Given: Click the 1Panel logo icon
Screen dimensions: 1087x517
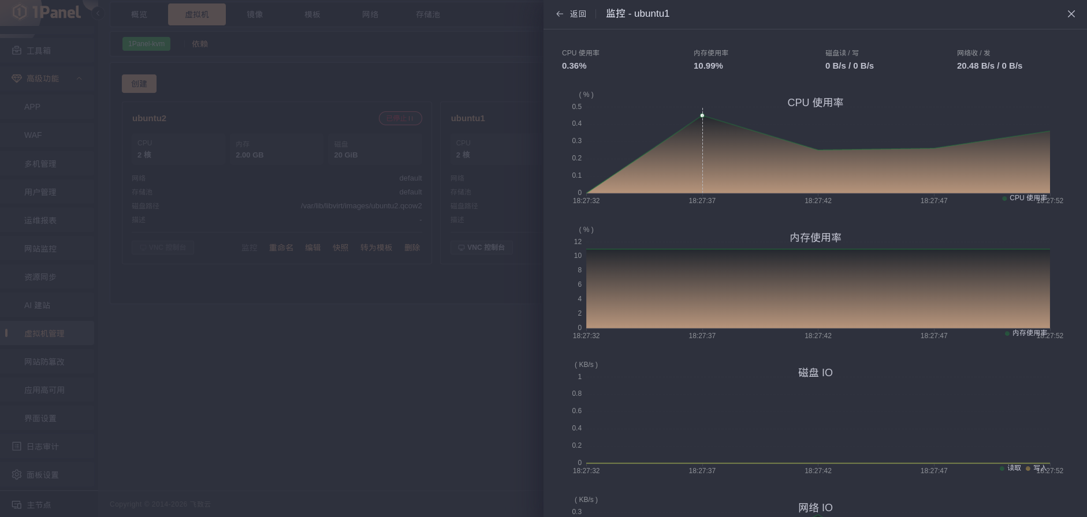Looking at the screenshot, I should 20,12.
